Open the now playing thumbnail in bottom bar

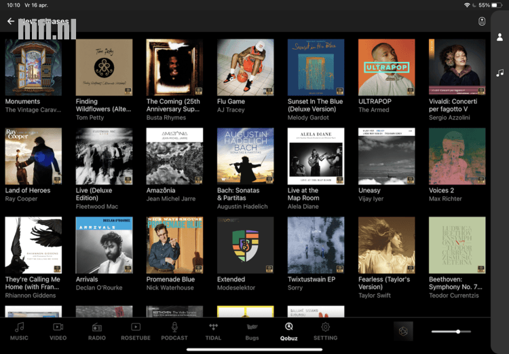pos(403,332)
